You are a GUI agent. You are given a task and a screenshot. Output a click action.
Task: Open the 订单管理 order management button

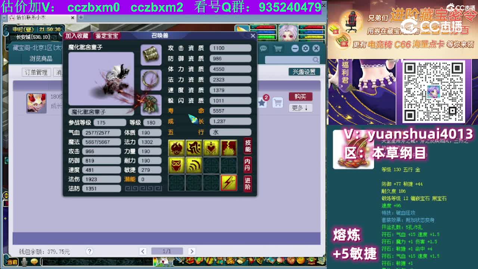point(36,72)
